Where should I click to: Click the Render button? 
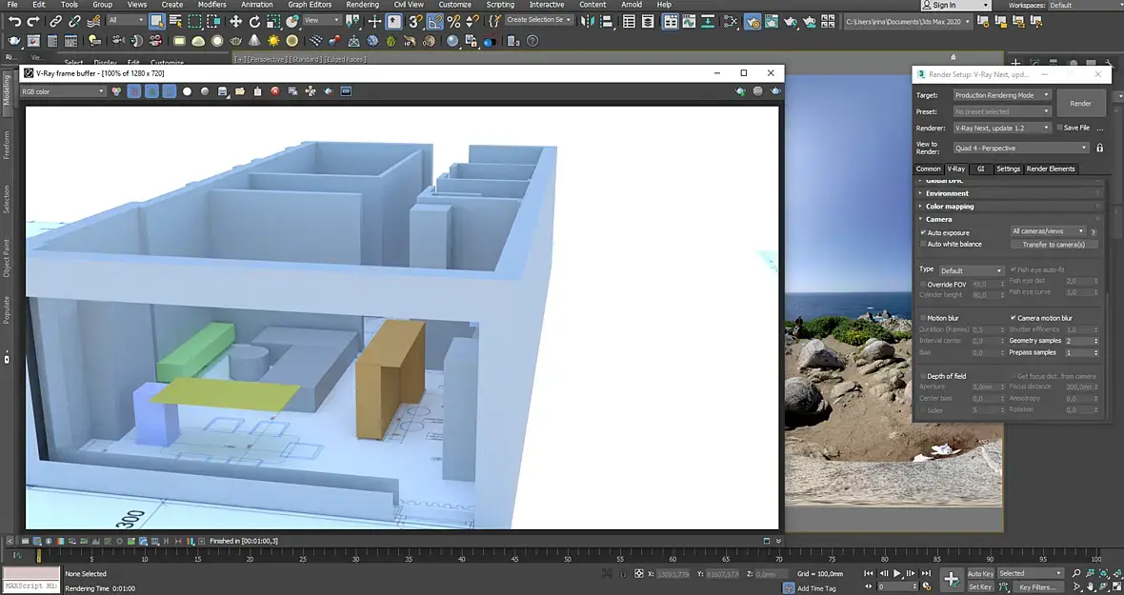1080,104
